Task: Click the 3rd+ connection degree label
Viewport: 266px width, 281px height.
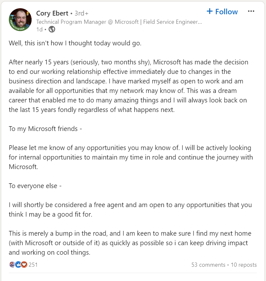Action: (81, 13)
